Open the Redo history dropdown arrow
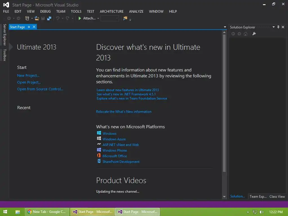 [73, 18]
